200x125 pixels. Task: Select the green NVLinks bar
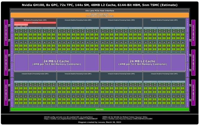tap(100, 110)
